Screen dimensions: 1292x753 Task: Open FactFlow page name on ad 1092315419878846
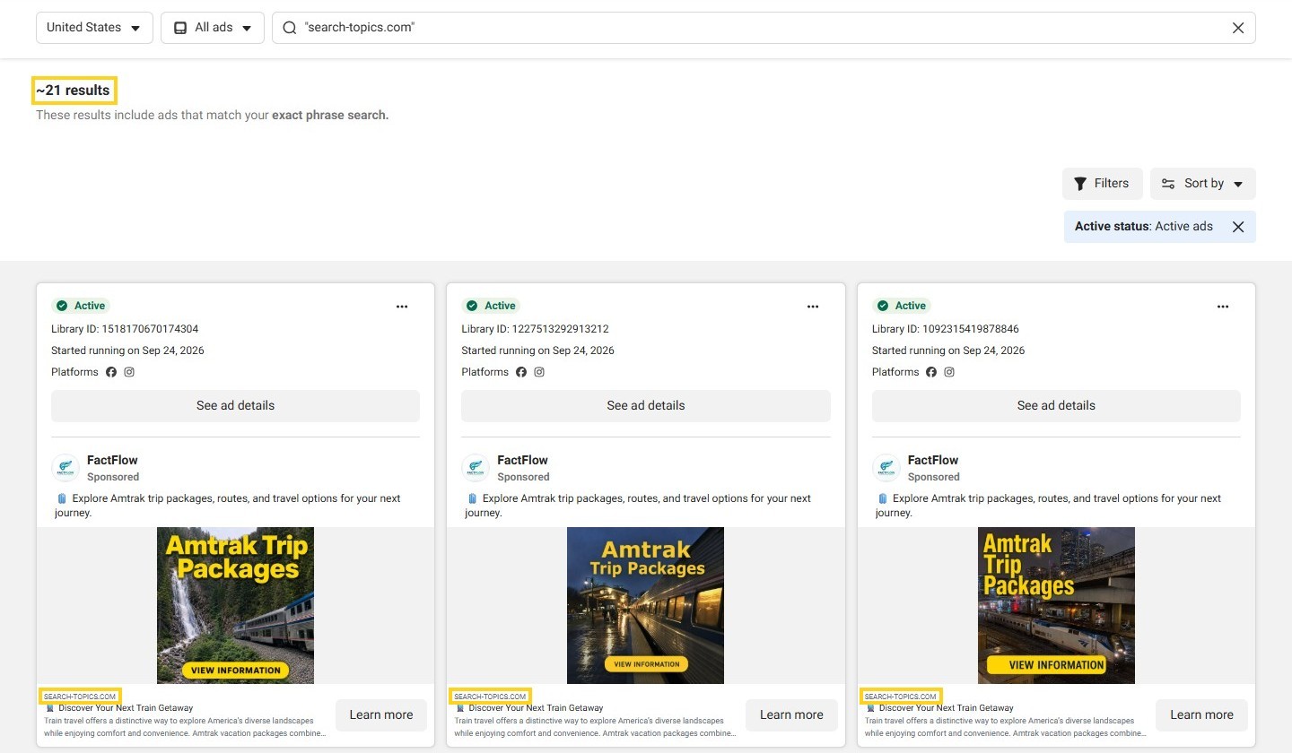(933, 460)
